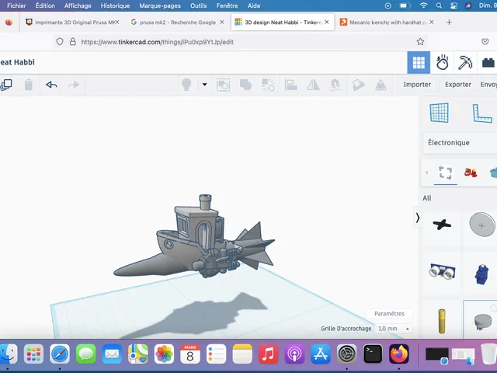Select the Workplane tool
The height and width of the screenshot is (373, 497).
point(440,113)
